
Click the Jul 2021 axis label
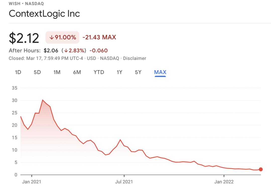[x=124, y=182]
